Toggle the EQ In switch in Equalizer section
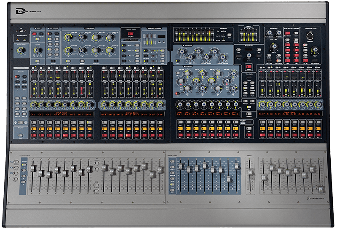337x230 pixels. tap(177, 94)
